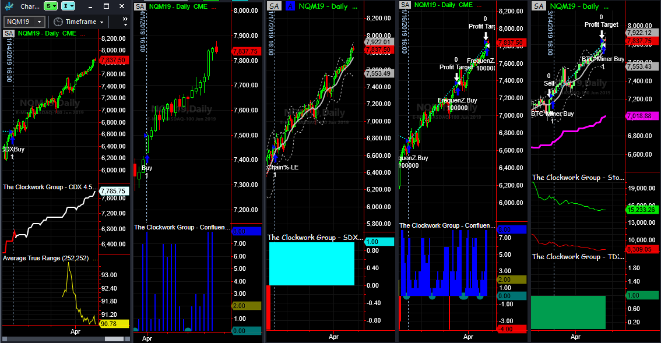Select fifth chart title NQM19 - Daily
Image resolution: width=661 pixels, height=343 pixels.
coord(574,6)
